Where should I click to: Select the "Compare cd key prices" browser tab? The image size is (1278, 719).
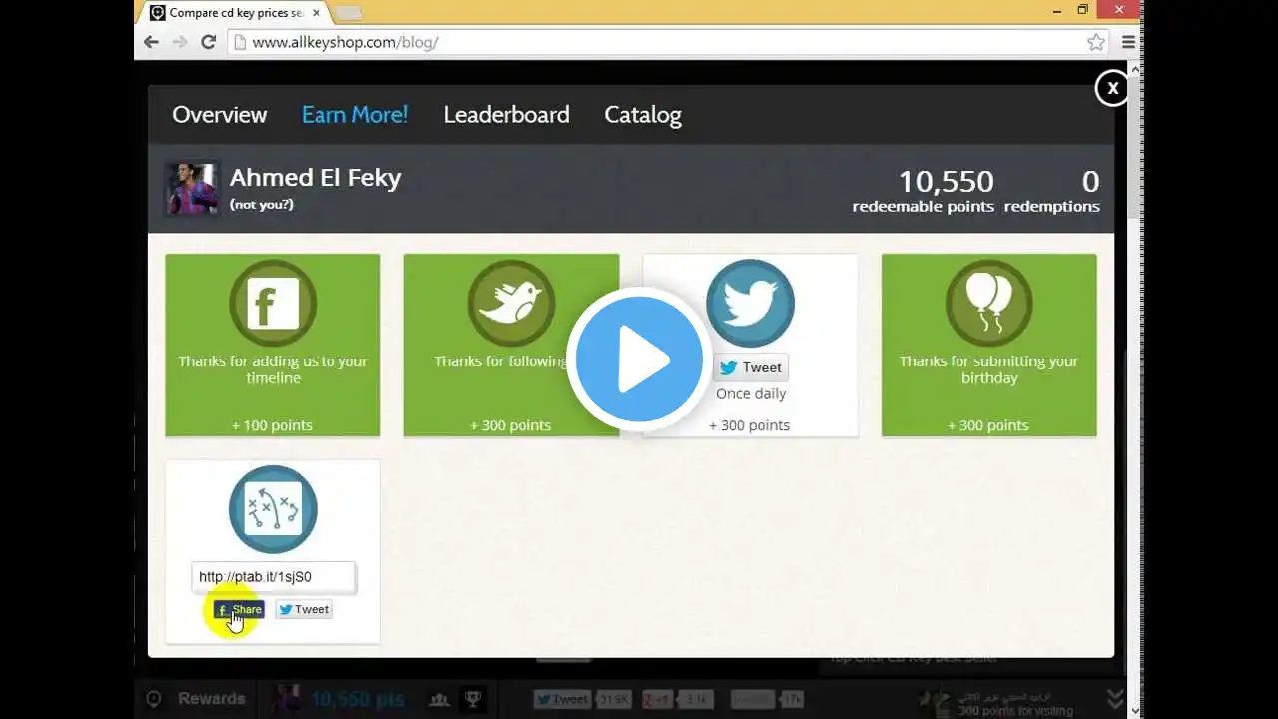pos(234,13)
